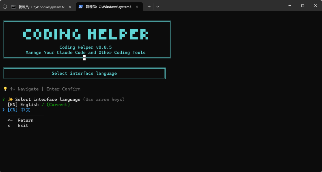Click the '(Use arrow keys)' hint text

[x=104, y=100]
